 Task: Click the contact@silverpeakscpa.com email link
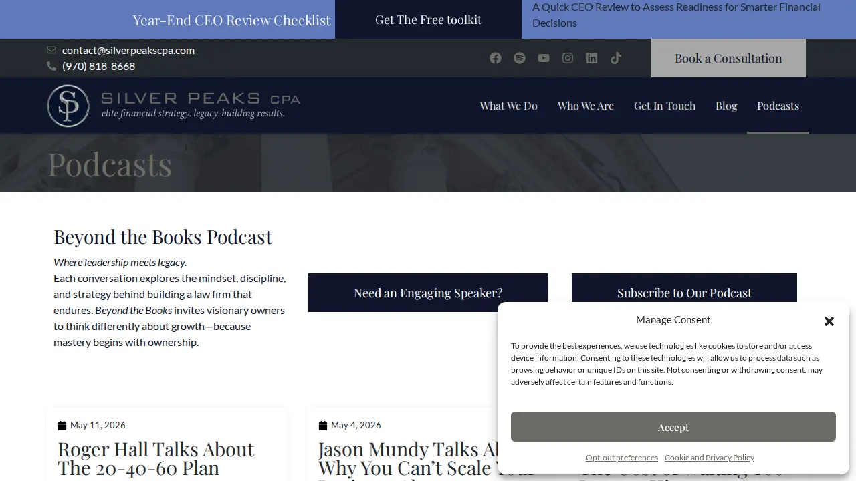(x=128, y=50)
